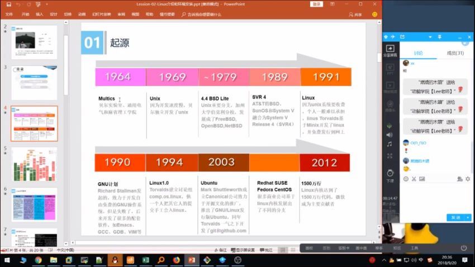Click the scissors screenshot icon in chat

[414, 179]
